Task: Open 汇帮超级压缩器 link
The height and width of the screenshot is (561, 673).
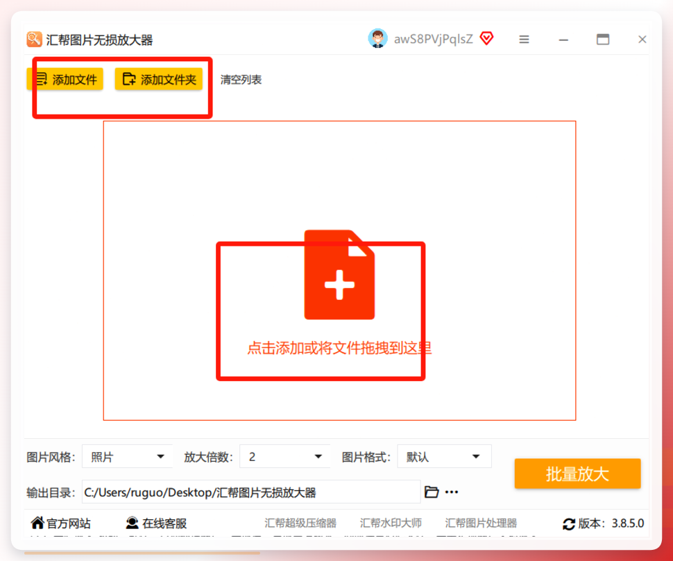Action: pos(300,524)
